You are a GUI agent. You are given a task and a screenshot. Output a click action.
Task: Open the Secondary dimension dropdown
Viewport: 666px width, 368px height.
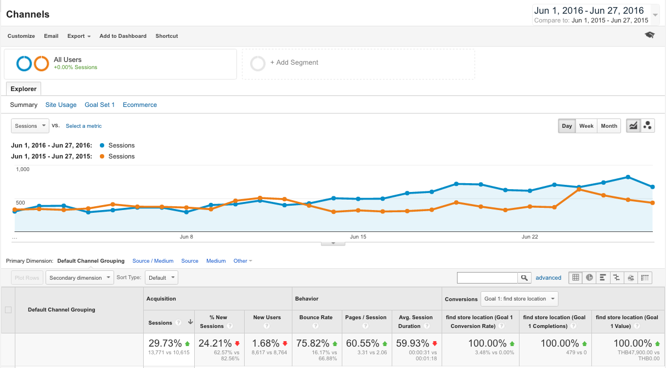click(x=80, y=278)
